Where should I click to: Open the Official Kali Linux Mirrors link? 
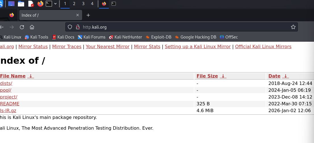[x=263, y=47]
